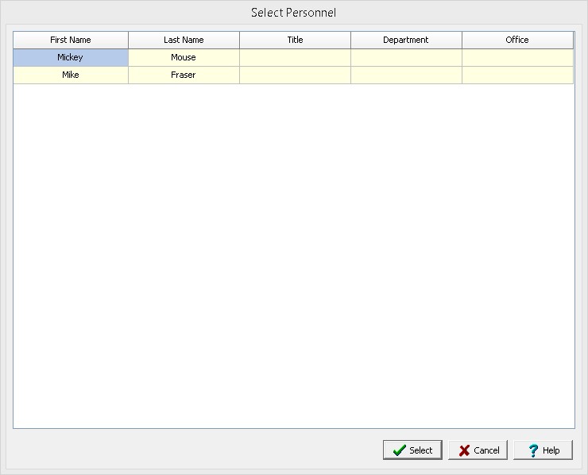Select the Mickey first name cell

(71, 57)
